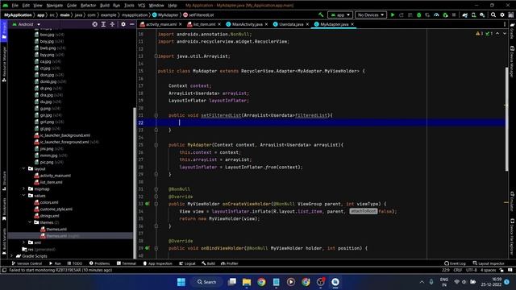This screenshot has height=290, width=516.
Task: Collapse the values folder
Action: (23, 195)
